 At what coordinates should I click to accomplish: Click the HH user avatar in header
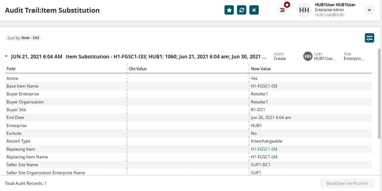pyautogui.click(x=304, y=10)
